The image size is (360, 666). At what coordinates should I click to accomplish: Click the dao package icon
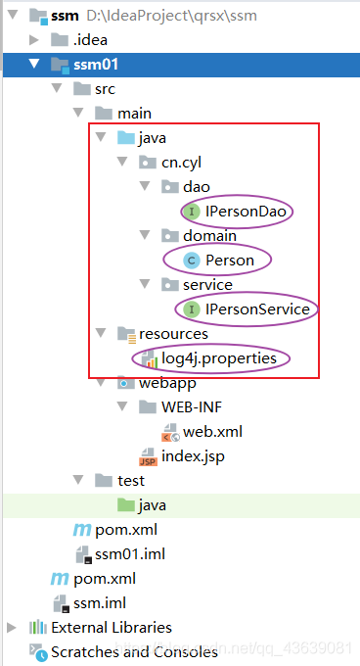click(x=169, y=186)
